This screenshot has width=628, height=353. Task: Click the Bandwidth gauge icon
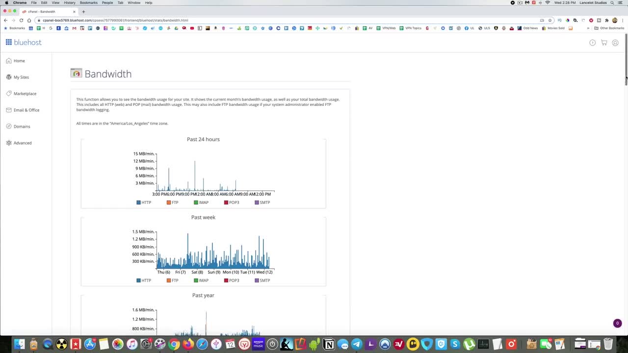(76, 73)
